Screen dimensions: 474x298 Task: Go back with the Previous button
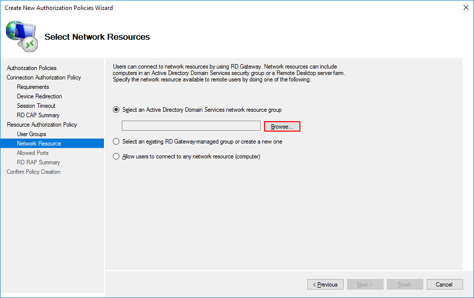325,285
